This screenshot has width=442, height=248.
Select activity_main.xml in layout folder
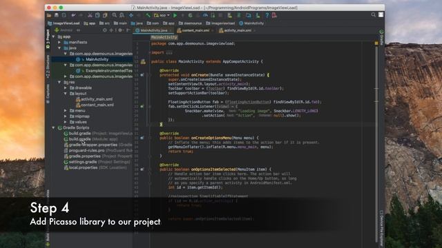tap(94, 99)
